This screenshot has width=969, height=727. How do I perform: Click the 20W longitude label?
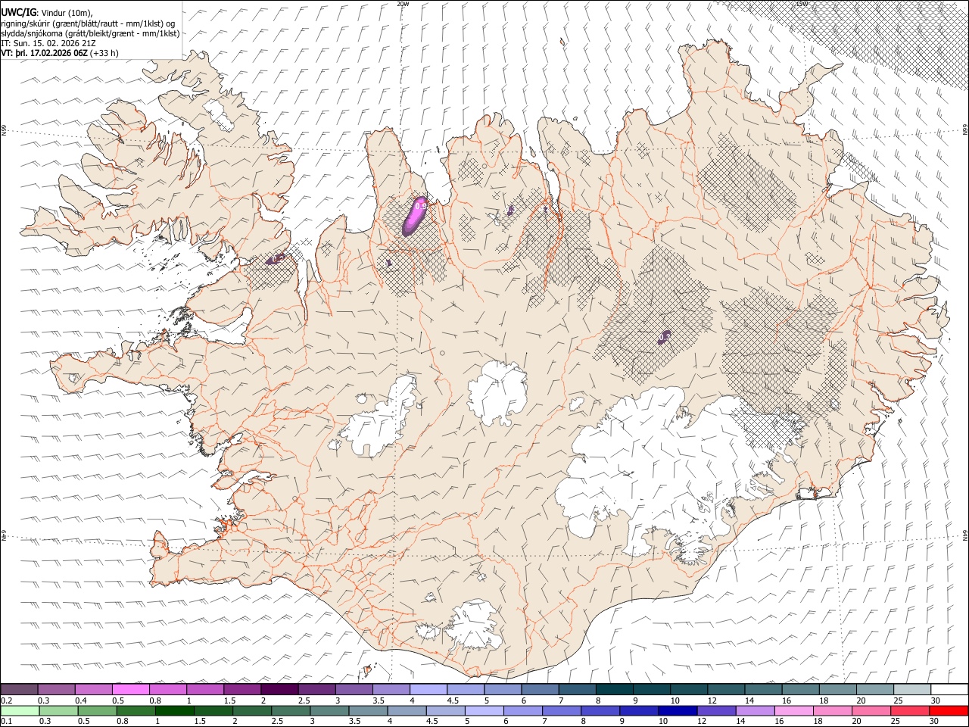point(403,4)
